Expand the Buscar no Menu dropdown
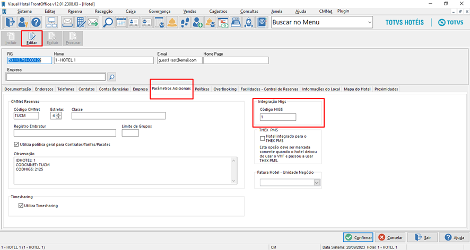 (369, 22)
